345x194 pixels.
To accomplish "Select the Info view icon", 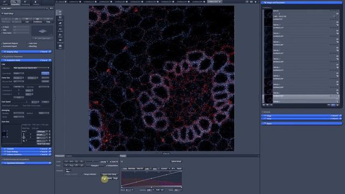I will 60,47.
